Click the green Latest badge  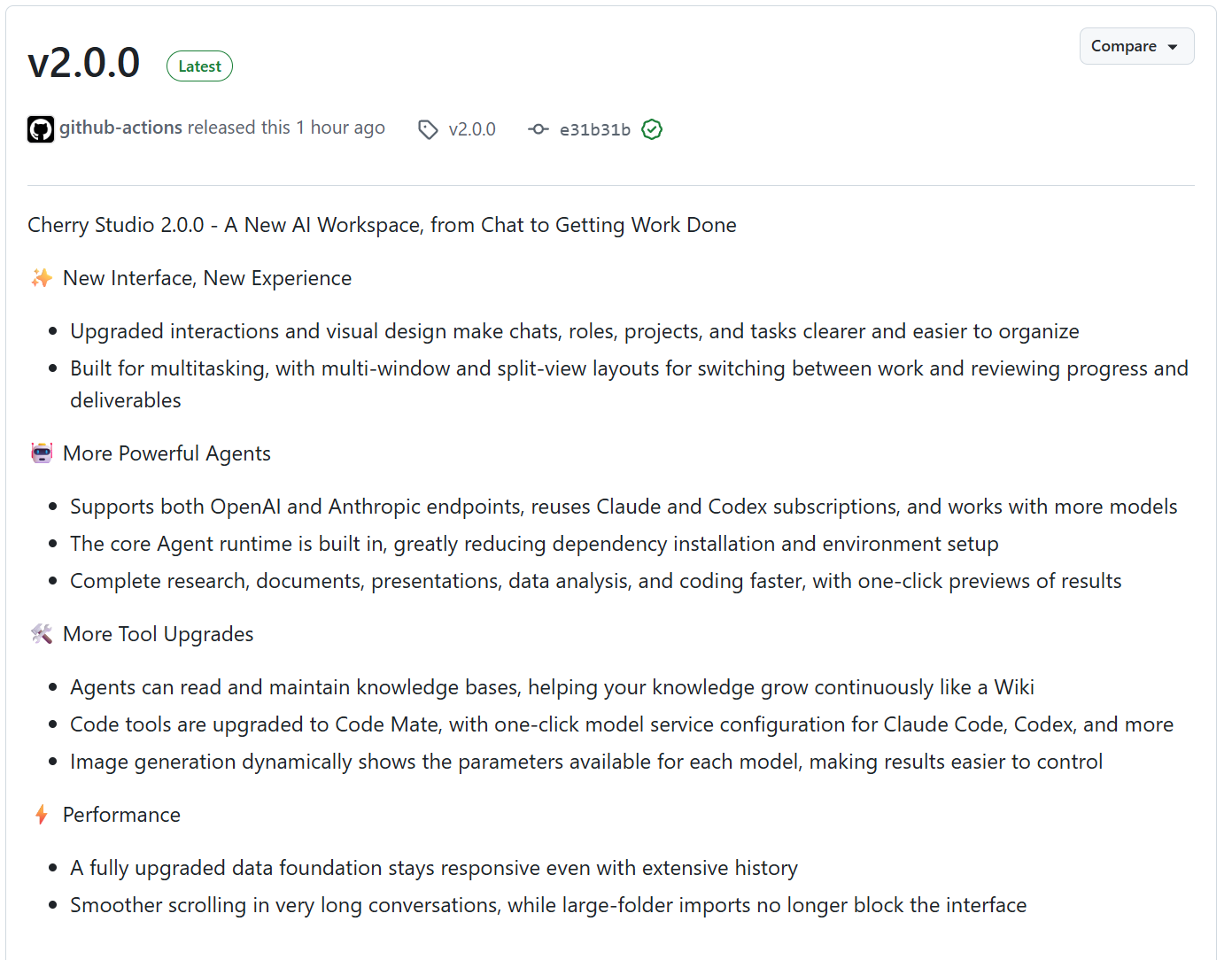(199, 66)
